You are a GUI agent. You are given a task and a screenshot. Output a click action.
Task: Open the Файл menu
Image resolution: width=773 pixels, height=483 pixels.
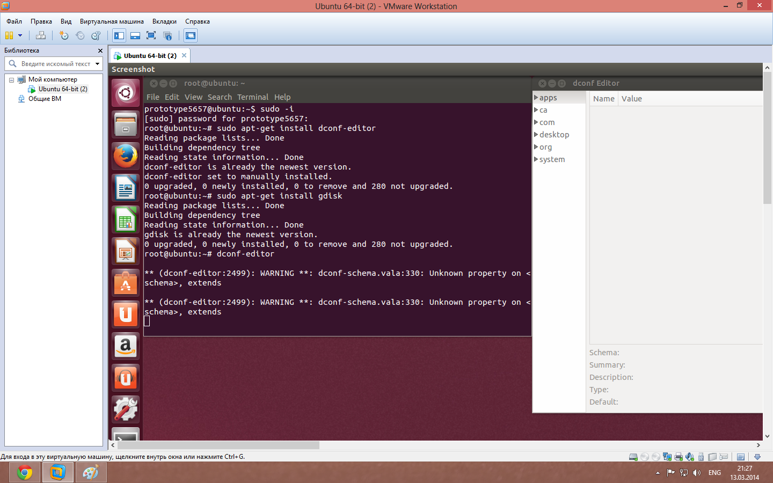point(14,21)
